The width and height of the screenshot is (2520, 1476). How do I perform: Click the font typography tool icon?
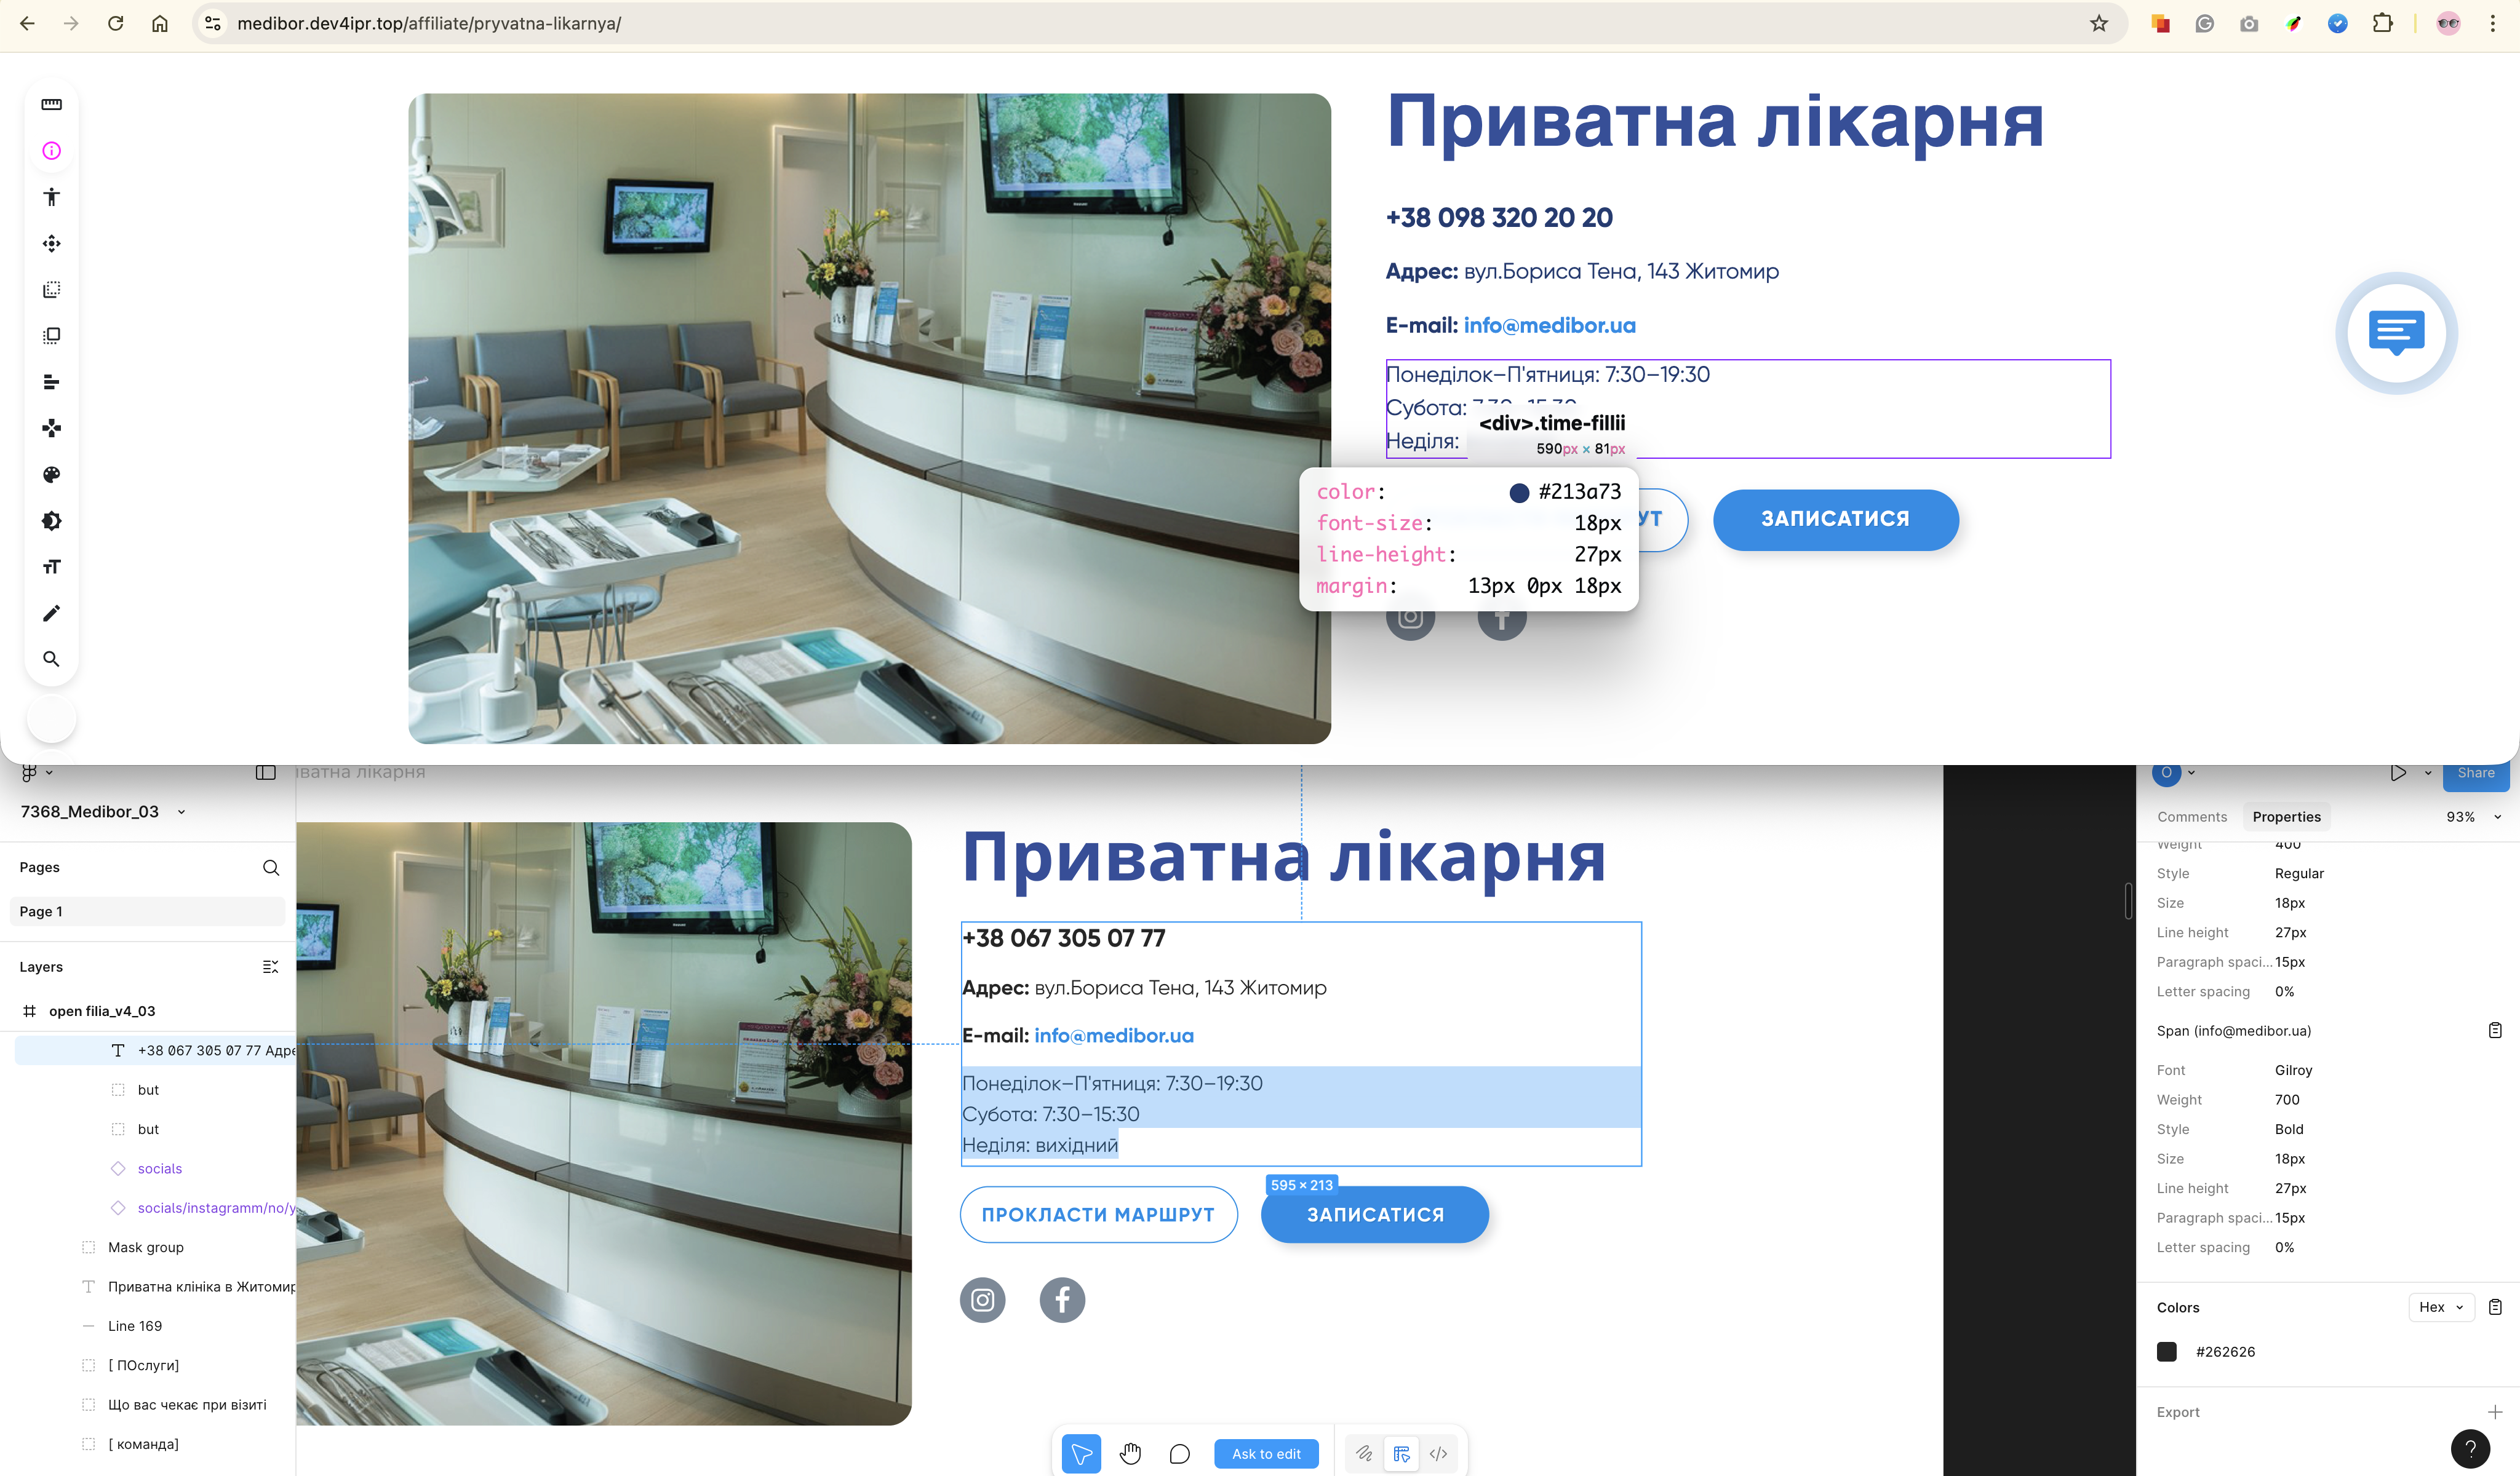pyautogui.click(x=51, y=566)
